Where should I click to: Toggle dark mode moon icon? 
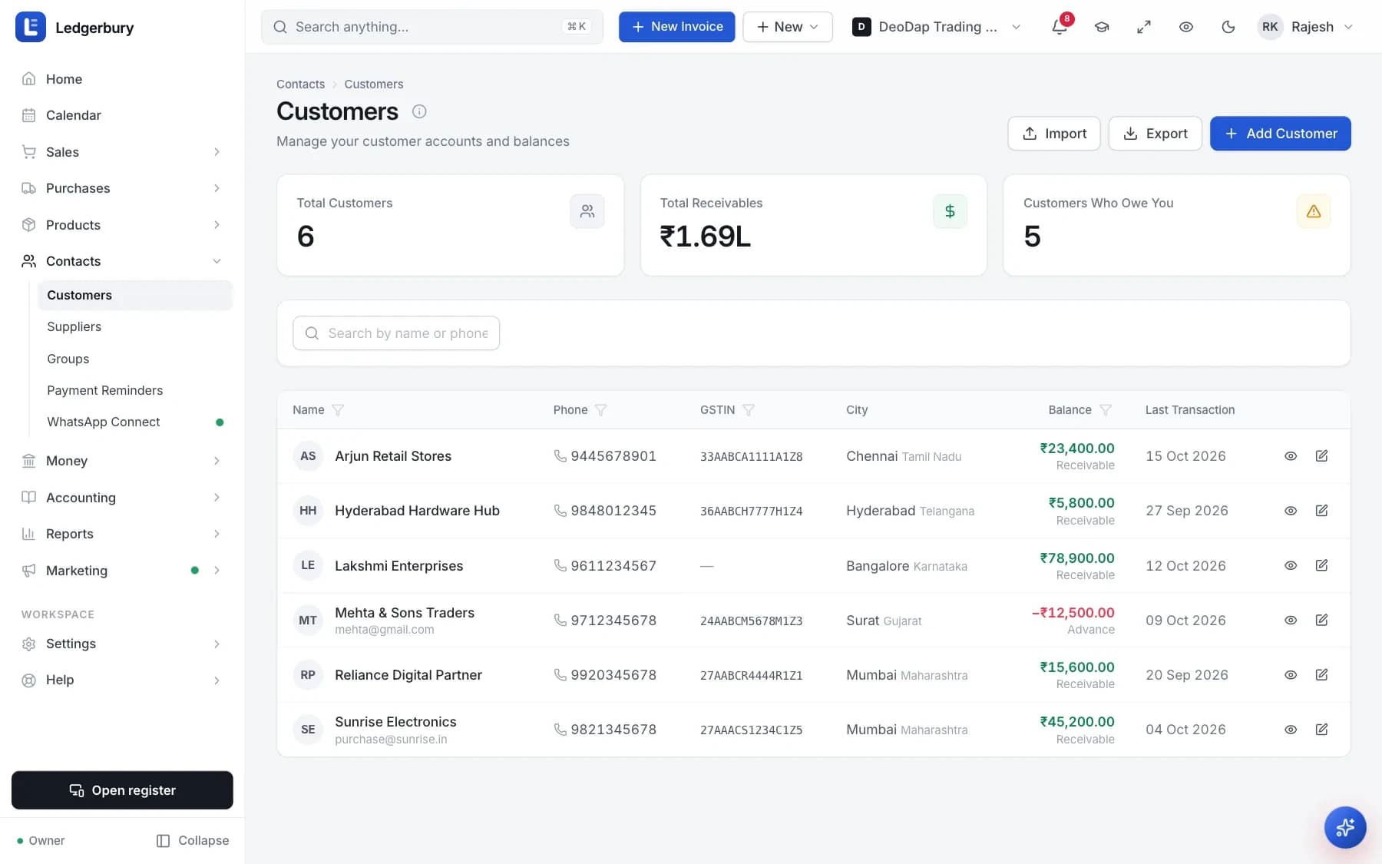tap(1228, 27)
